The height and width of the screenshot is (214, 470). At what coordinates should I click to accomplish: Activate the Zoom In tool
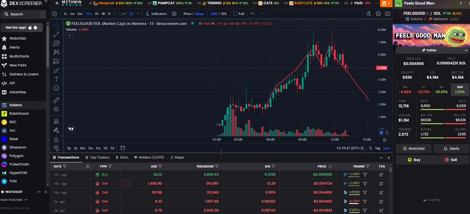(x=56, y=109)
